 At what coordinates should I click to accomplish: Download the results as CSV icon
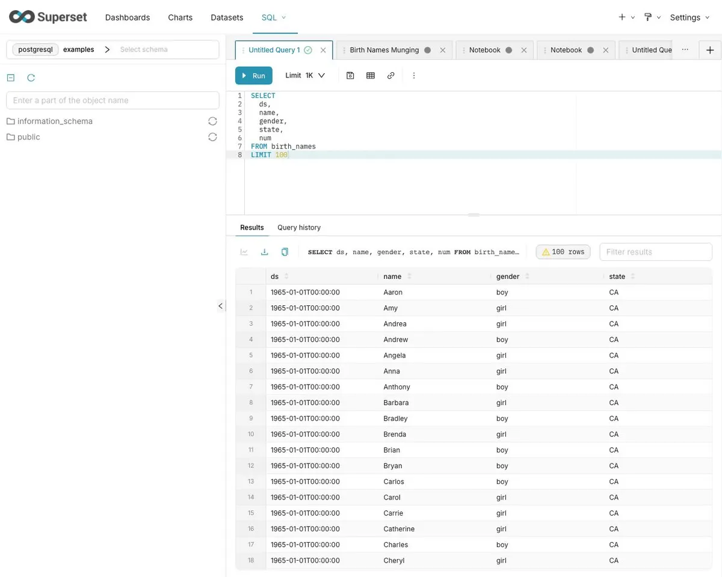[x=264, y=252]
